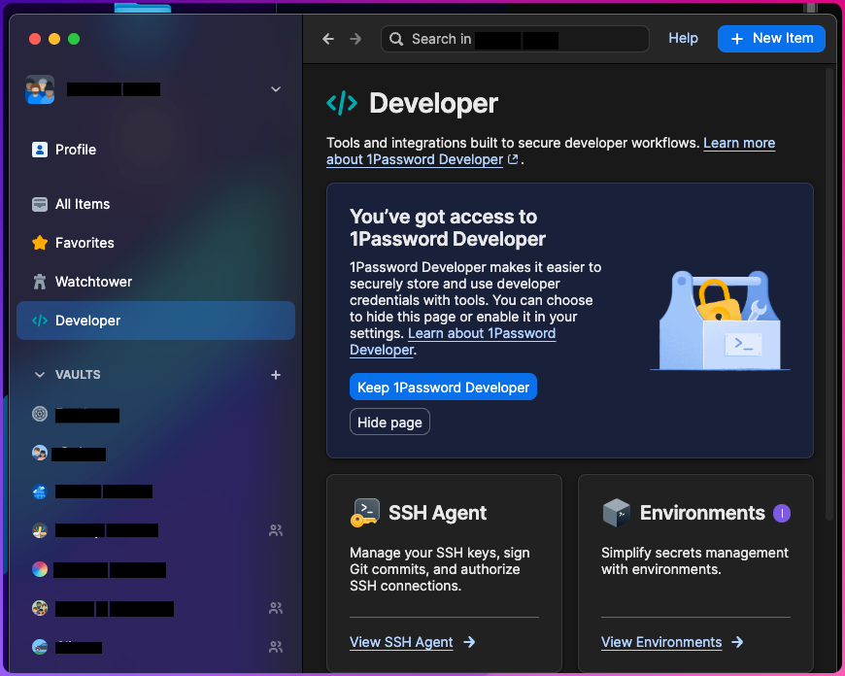Click shared-people icon on the car vault row
This screenshot has height=676, width=845.
276,647
